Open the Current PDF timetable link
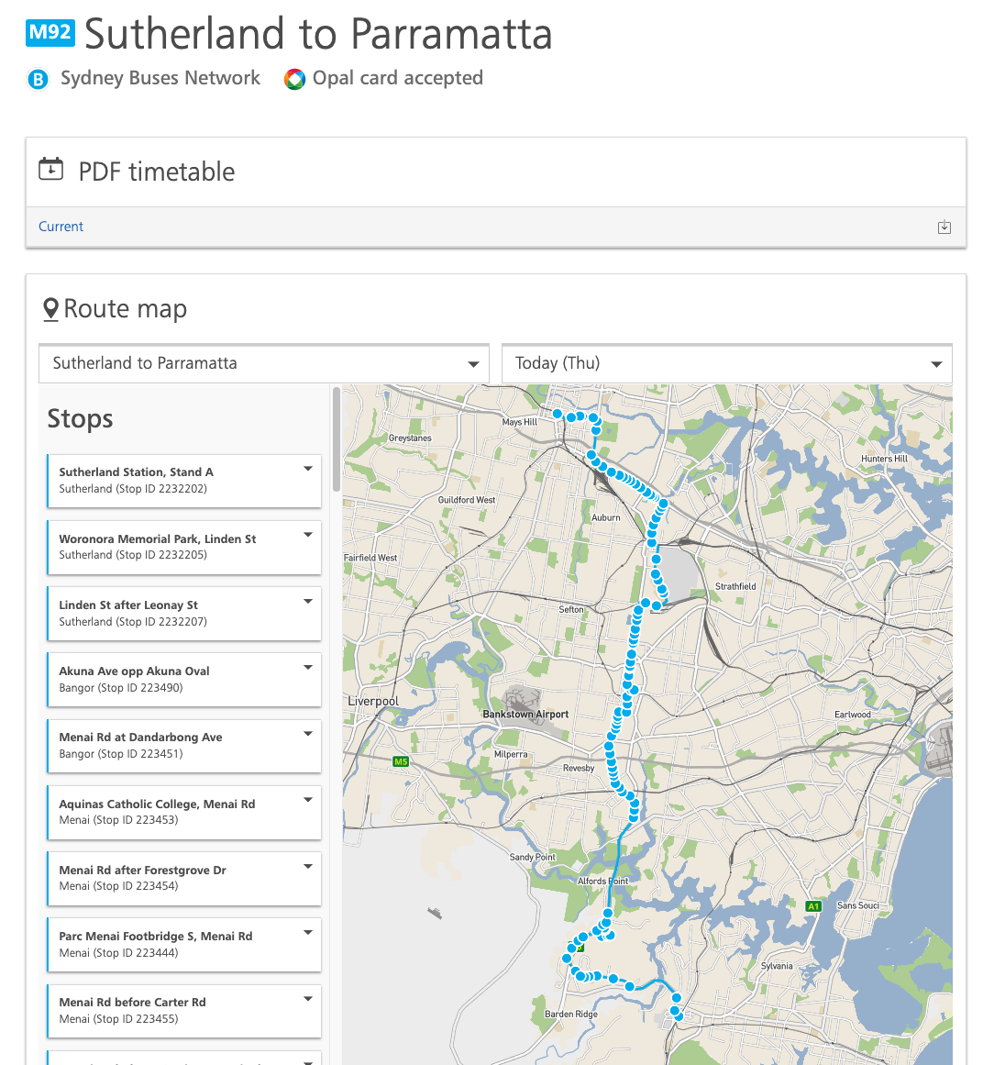 click(61, 227)
